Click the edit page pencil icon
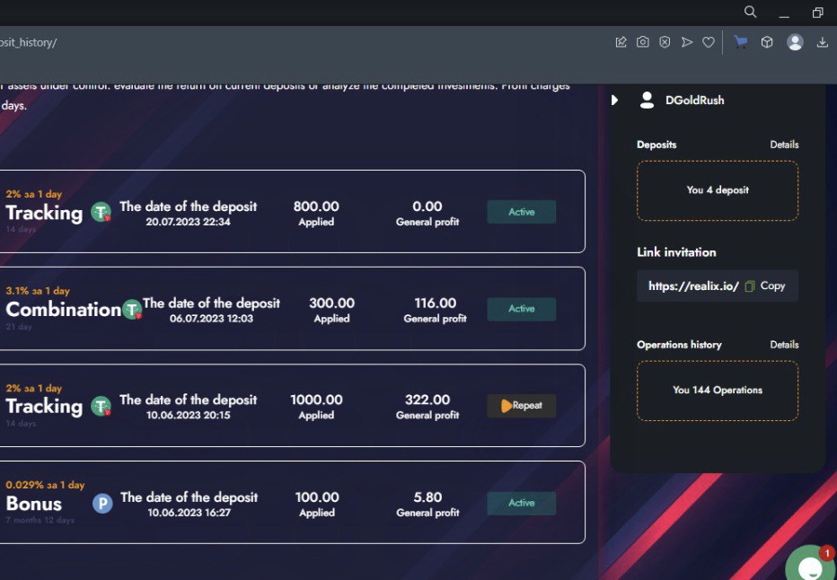The width and height of the screenshot is (837, 580). (621, 42)
